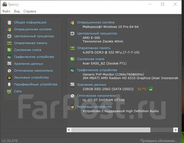Select Сеть in the sidebar

(x=18, y=91)
